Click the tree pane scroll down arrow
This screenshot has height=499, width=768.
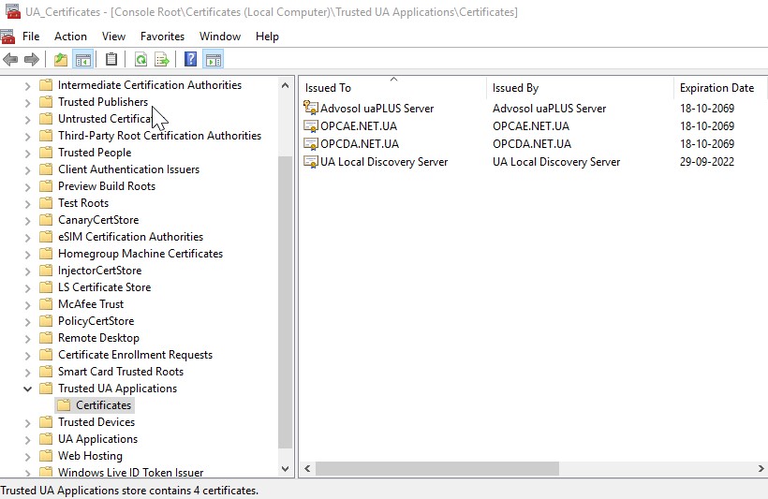tap(285, 469)
